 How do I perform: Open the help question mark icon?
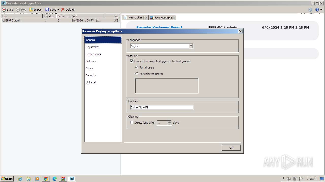pyautogui.click(x=317, y=10)
